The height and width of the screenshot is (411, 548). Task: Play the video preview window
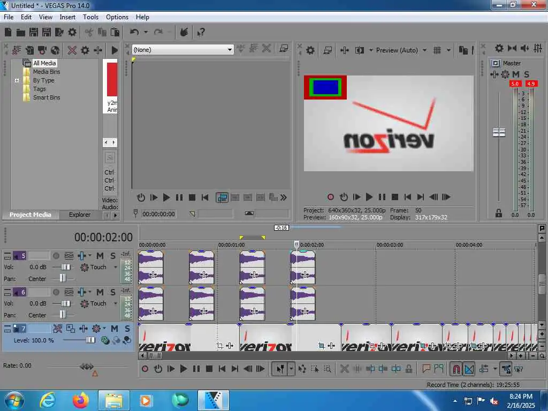pyautogui.click(x=369, y=197)
